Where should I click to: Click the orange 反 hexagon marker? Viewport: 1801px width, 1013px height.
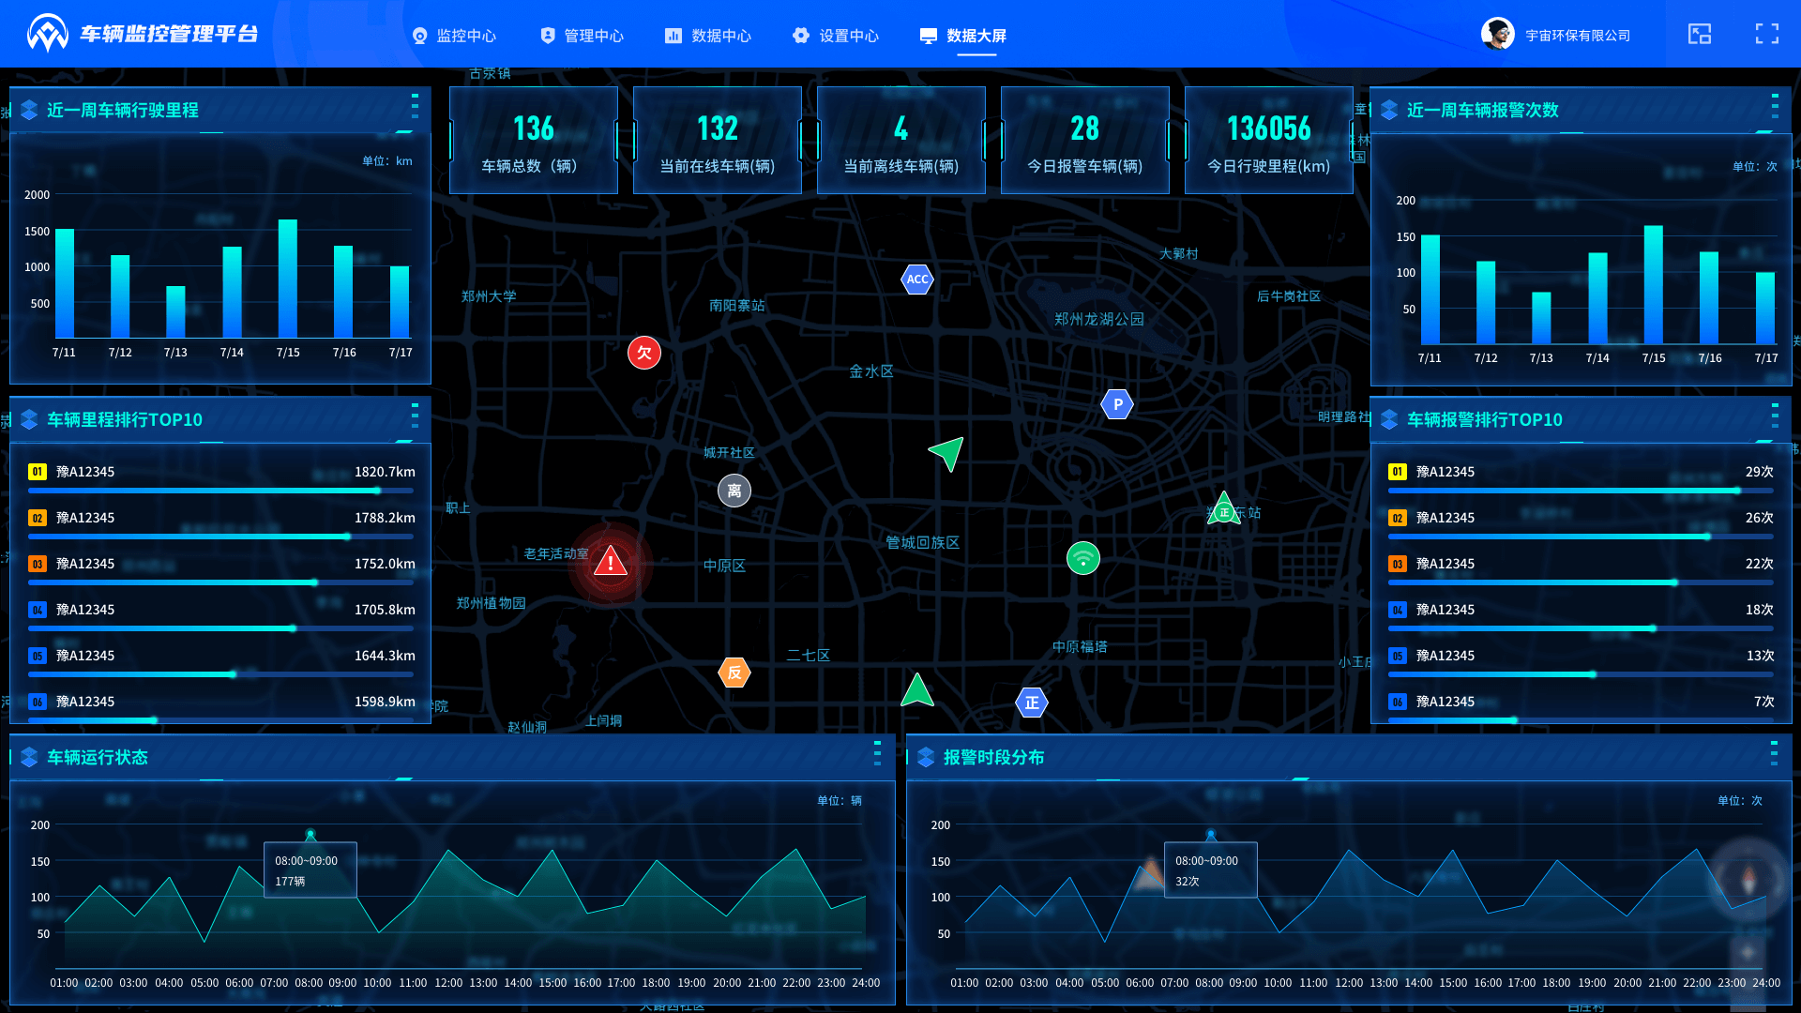click(x=734, y=672)
